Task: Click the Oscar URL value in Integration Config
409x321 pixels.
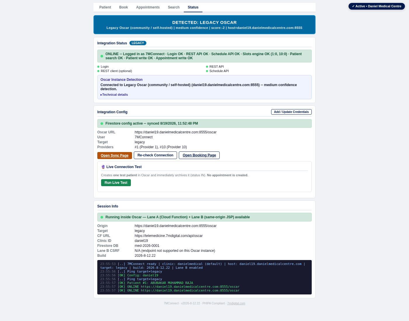Action: click(176, 132)
